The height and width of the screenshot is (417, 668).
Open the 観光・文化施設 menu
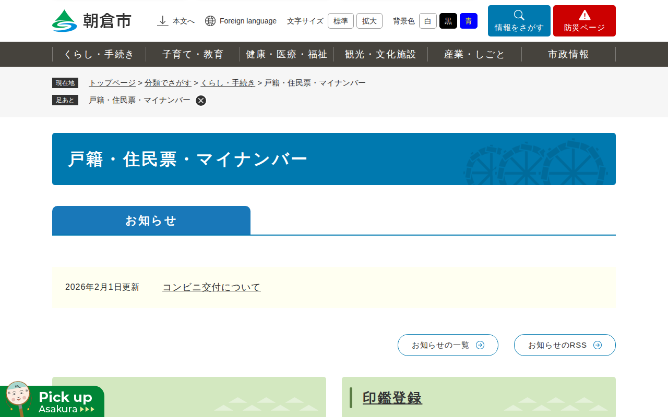381,54
